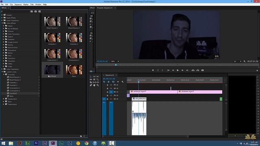The image size is (260, 146).
Task: Switch to the Effect Controls tab
Action: tap(92, 8)
